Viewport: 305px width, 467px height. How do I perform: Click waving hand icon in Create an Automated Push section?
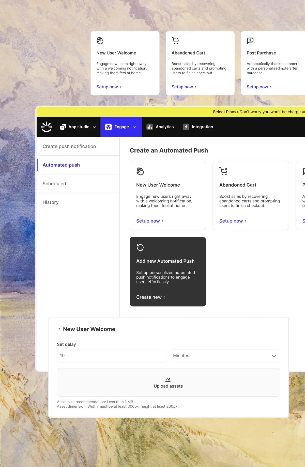(140, 171)
